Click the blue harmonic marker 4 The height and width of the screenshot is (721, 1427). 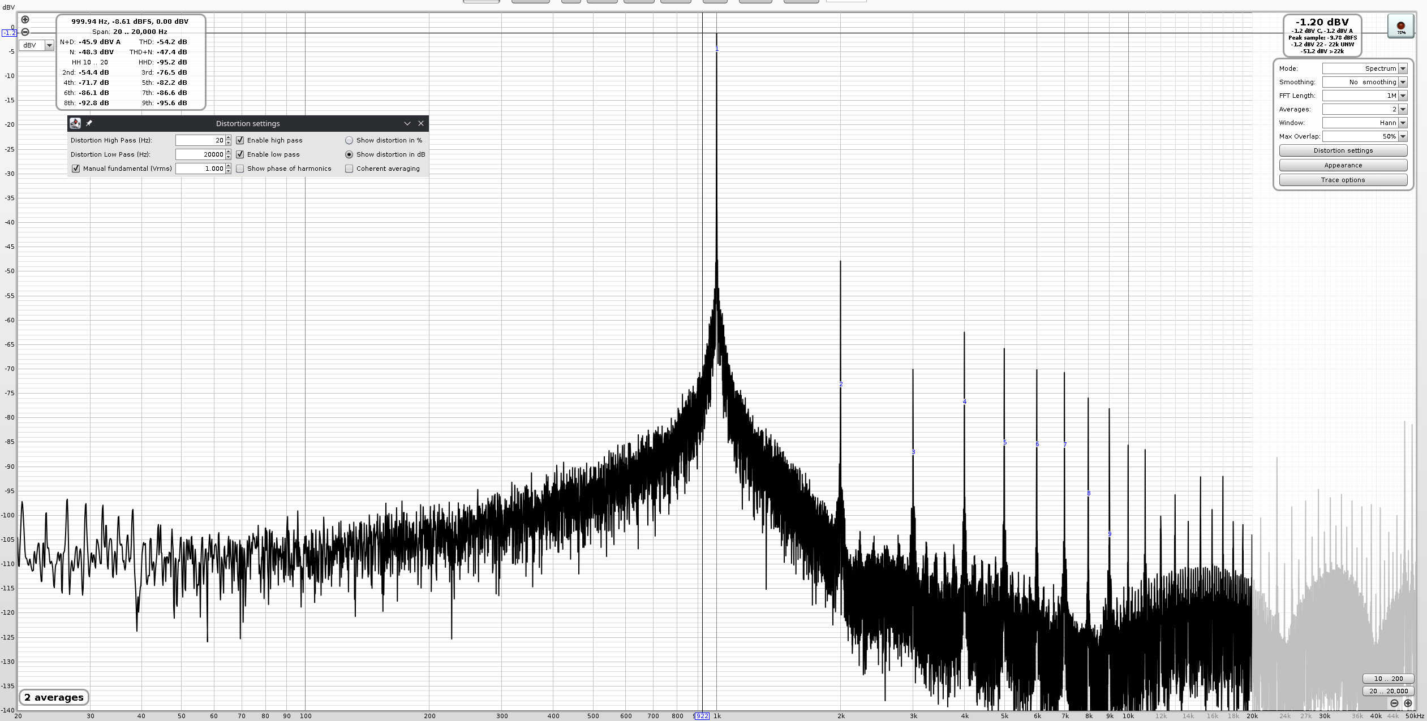pos(965,402)
